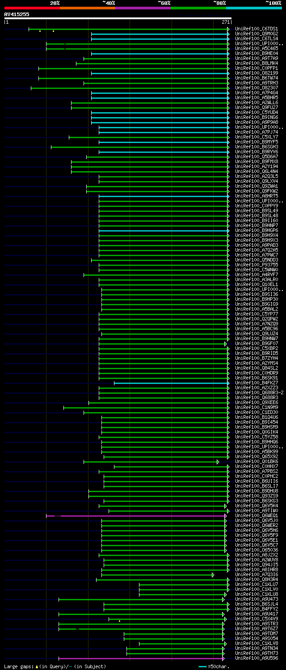The width and height of the screenshot is (286, 670).
Task: Select the UniRef100_Q9FU27 label
Action: point(256,108)
